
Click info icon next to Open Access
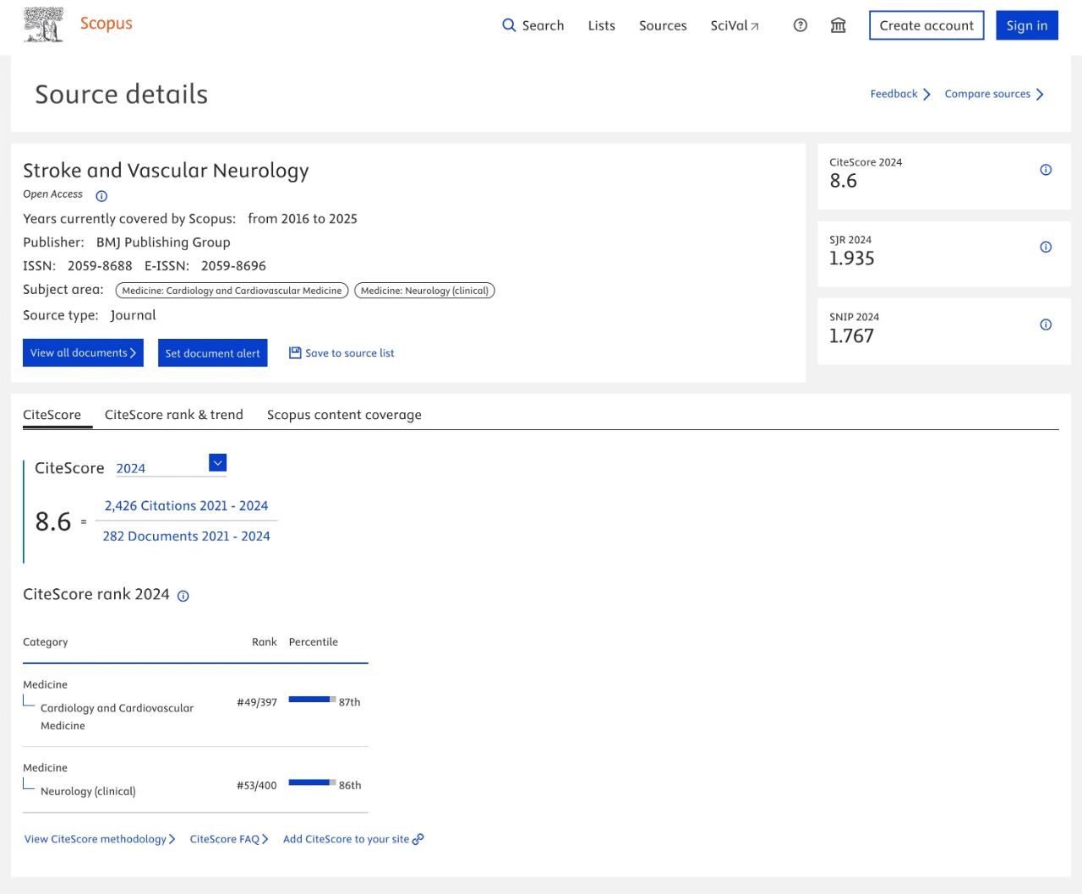101,196
